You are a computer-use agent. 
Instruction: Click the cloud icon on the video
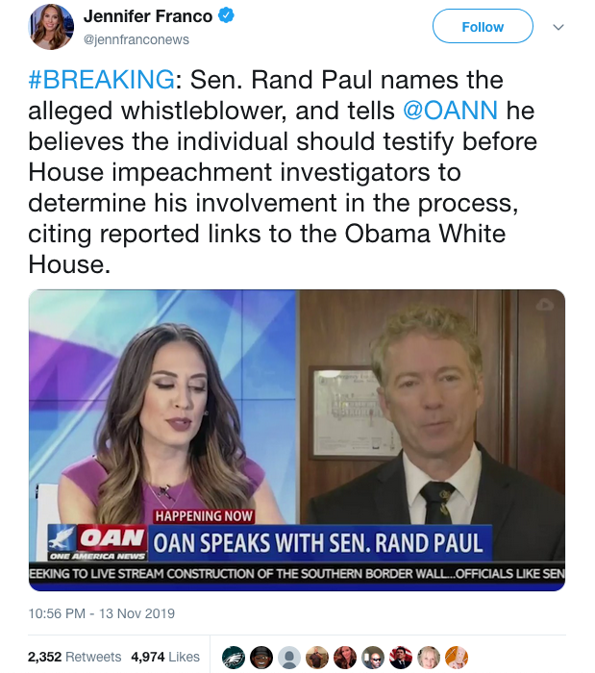pyautogui.click(x=545, y=305)
